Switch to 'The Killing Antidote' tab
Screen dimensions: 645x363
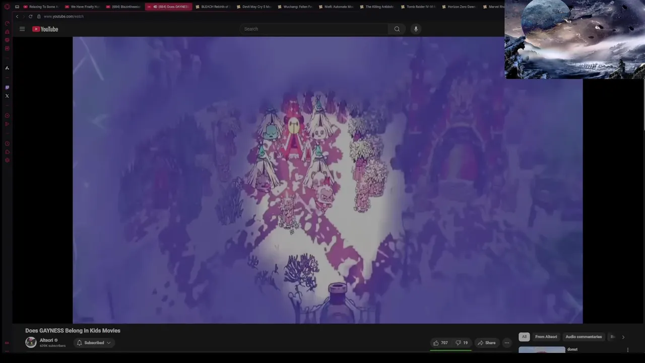tap(377, 7)
